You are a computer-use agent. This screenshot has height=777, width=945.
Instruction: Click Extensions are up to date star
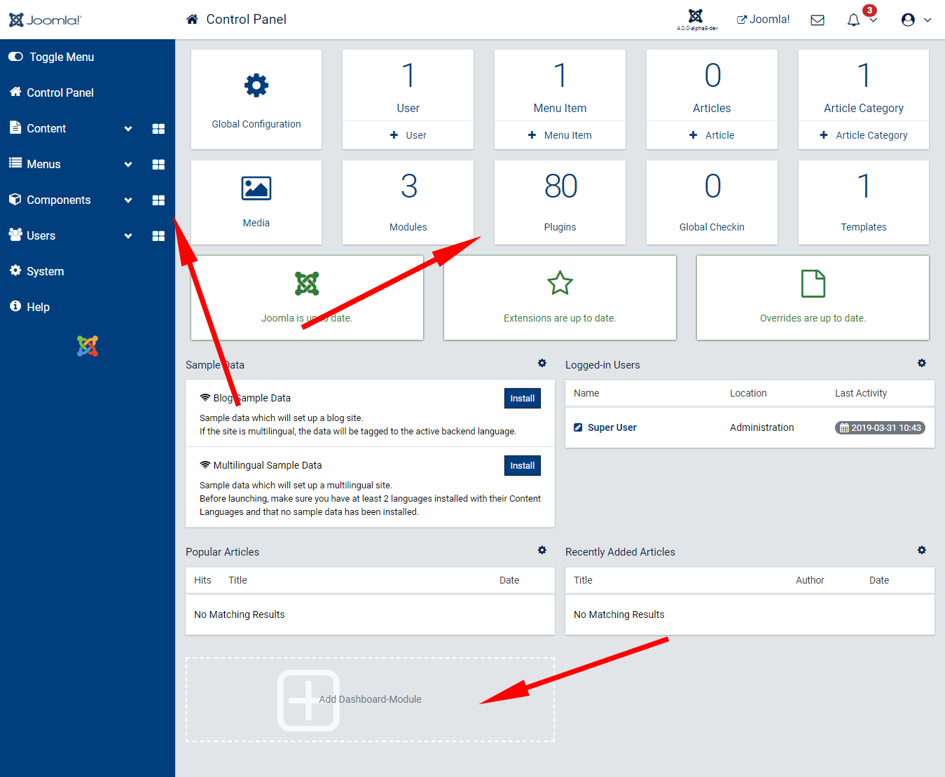click(x=560, y=283)
